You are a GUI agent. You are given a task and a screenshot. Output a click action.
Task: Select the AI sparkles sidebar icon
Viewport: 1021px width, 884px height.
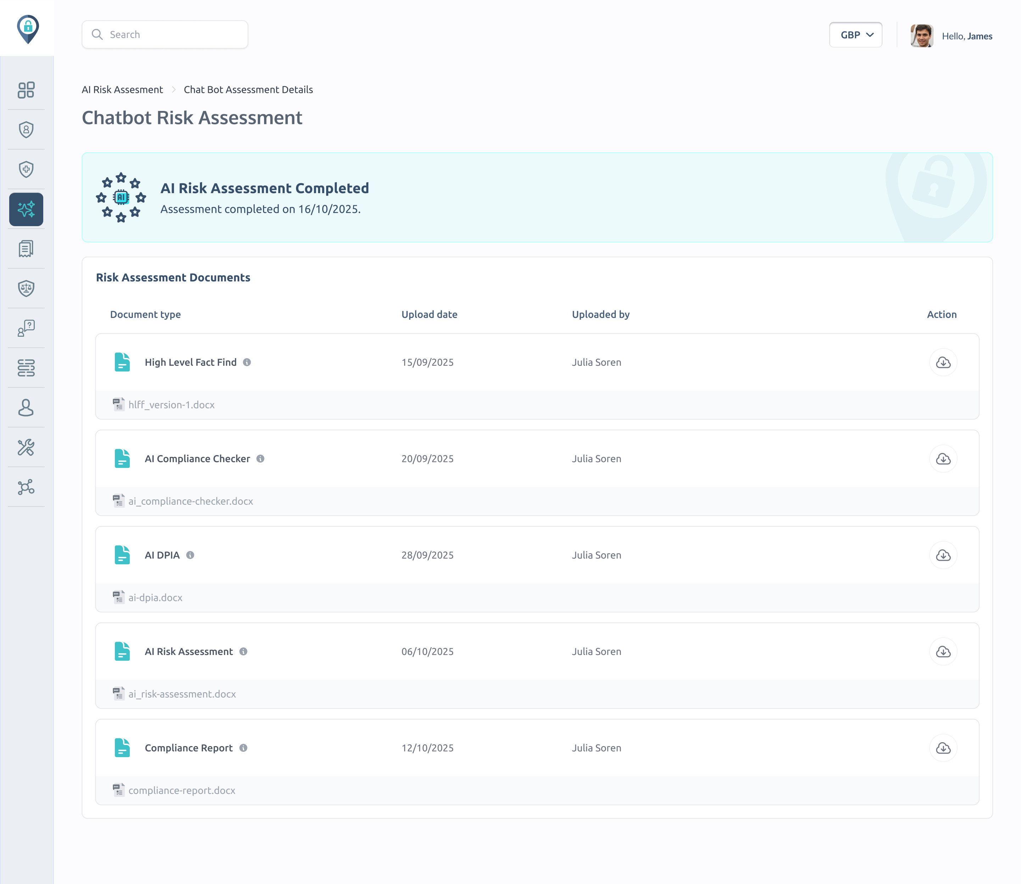pos(26,209)
